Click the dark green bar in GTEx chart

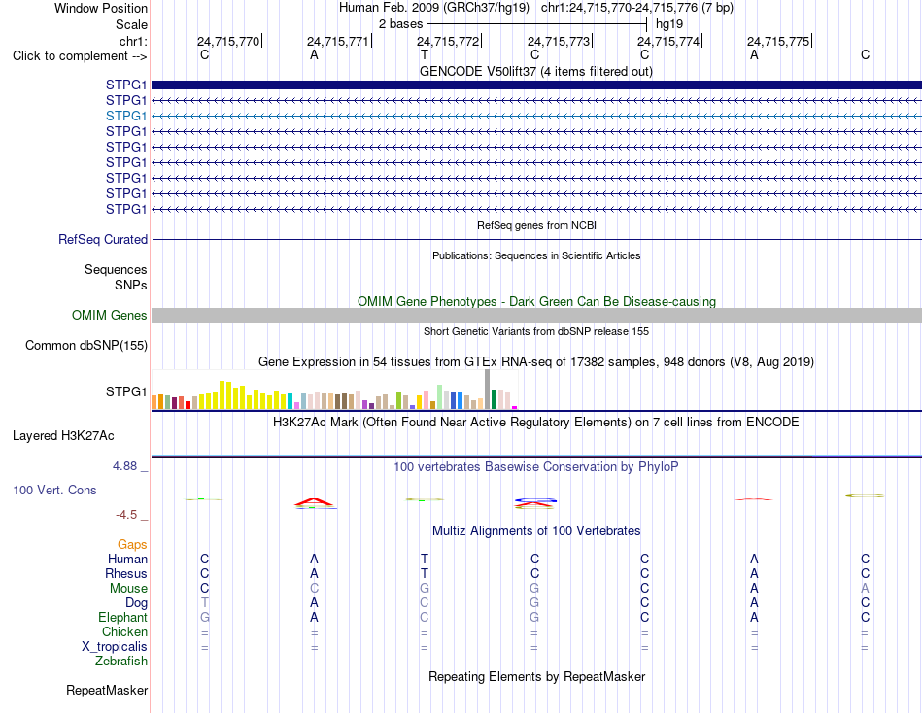494,399
